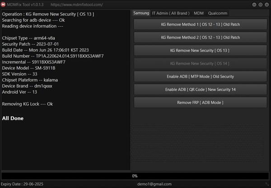Click the demo1@gmail.com account label
This screenshot has height=188, width=271.
tap(154, 184)
